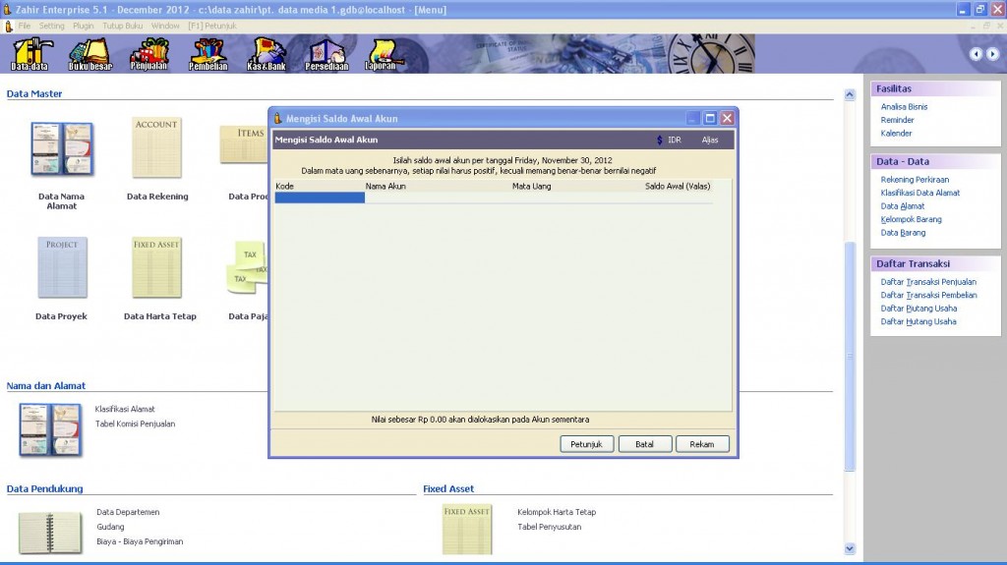Open Analisa Bisnis link in Fasilitas
The image size is (1007, 565).
(904, 107)
